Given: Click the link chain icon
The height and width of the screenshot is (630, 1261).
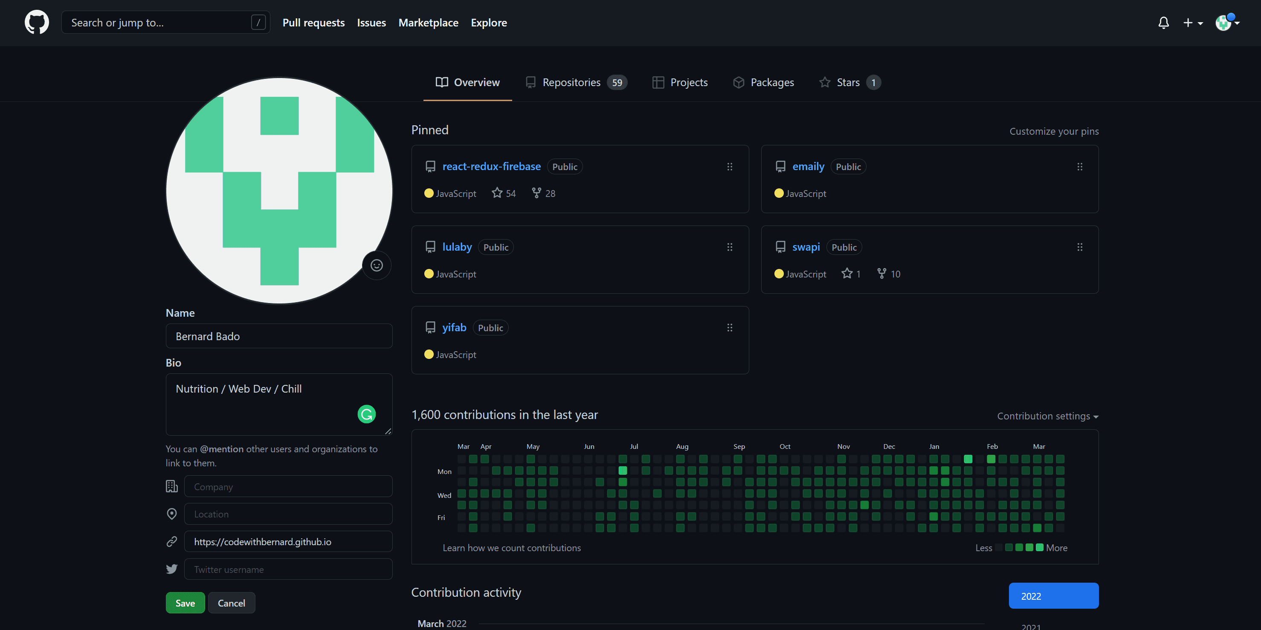Looking at the screenshot, I should click(x=172, y=541).
